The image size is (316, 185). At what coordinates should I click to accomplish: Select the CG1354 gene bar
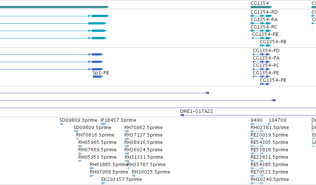click(261, 7)
